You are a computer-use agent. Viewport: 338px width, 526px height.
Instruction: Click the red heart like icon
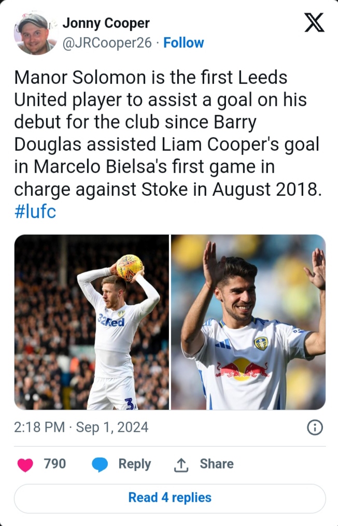[25, 464]
